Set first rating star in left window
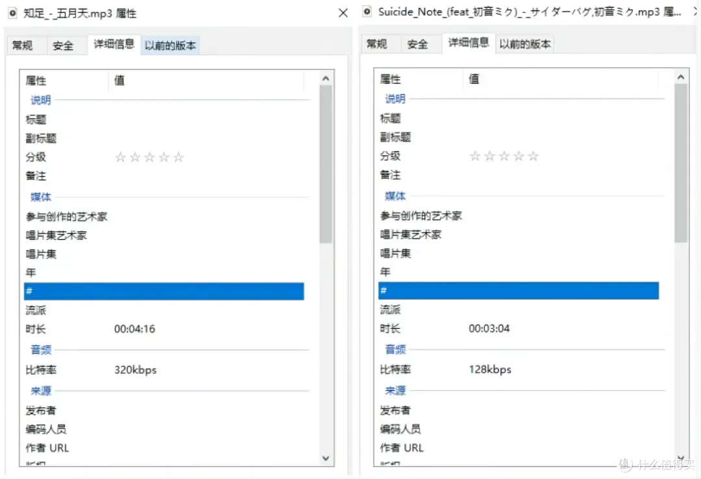The height and width of the screenshot is (479, 701). [x=120, y=158]
